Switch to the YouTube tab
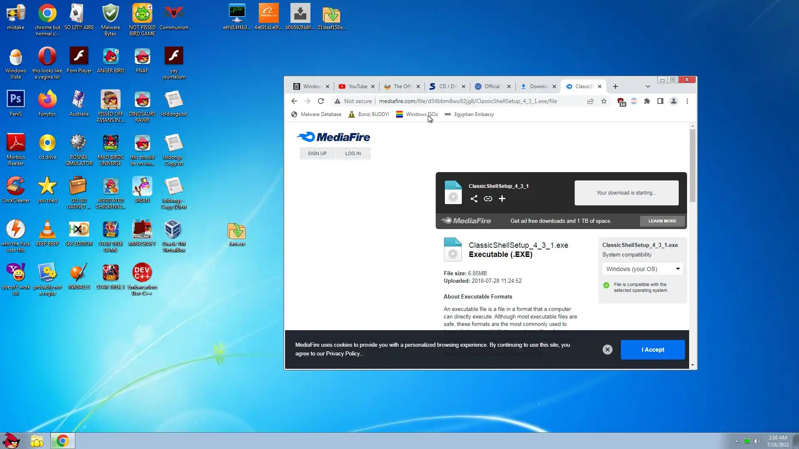Screen dimensions: 799x449 (357, 86)
